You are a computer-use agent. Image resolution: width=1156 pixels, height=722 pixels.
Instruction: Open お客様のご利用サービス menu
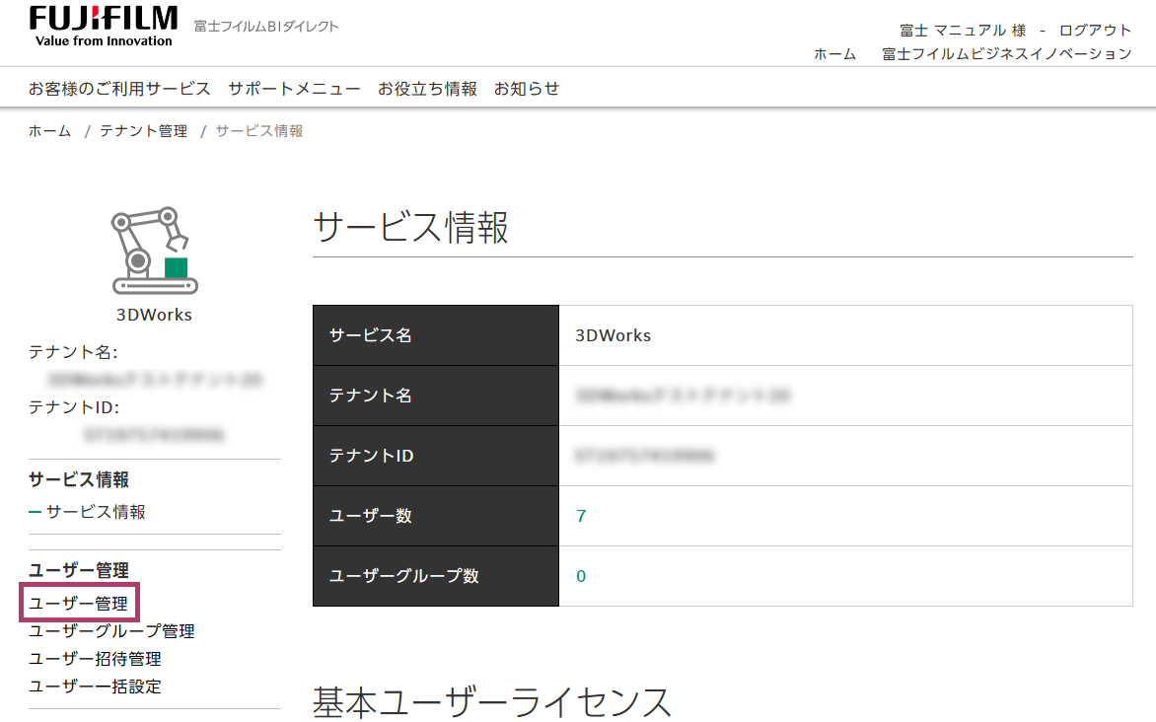pos(119,89)
